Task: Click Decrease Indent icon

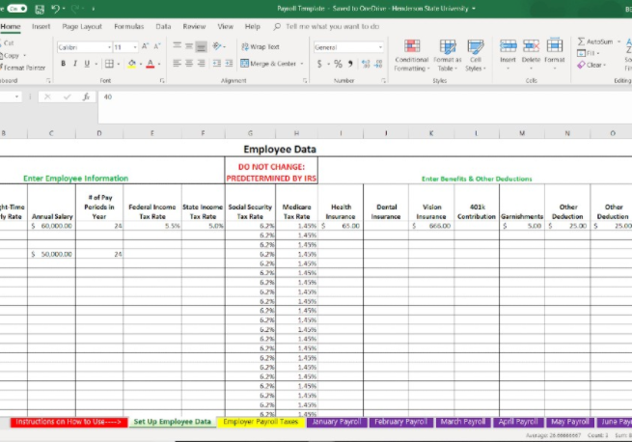Action: click(217, 64)
